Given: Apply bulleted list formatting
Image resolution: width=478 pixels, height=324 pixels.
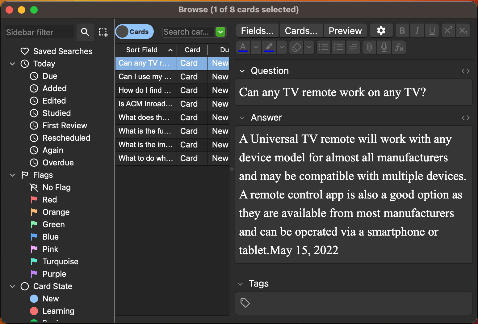Looking at the screenshot, I should tap(323, 47).
